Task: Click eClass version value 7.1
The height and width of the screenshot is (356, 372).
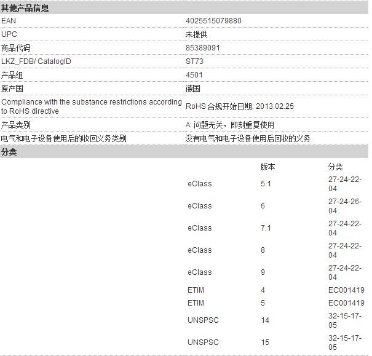Action: click(x=266, y=228)
